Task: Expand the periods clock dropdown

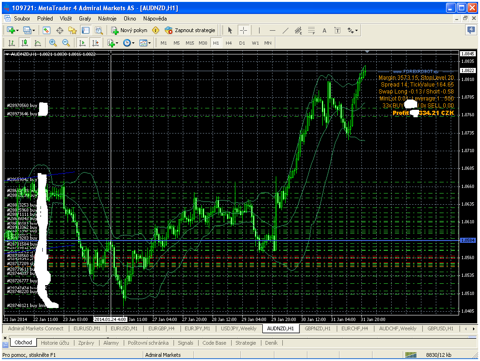Action: tap(133, 43)
